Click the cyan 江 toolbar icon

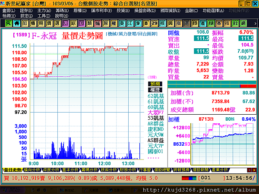pos(130,23)
